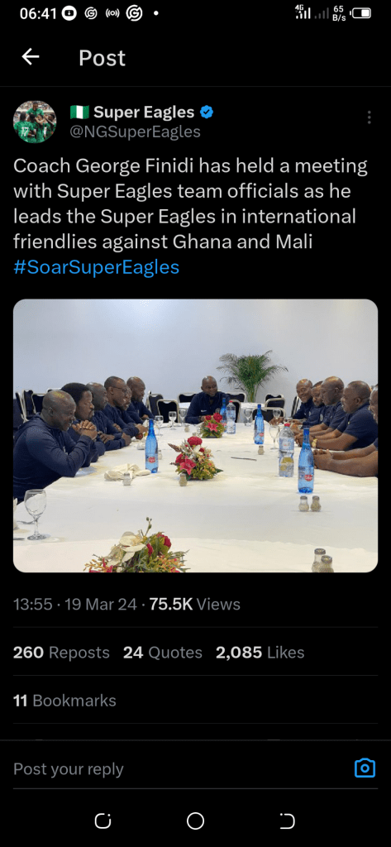Screen dimensions: 391x847
Task: Tap the 11 Bookmarks count
Action: [x=64, y=701]
